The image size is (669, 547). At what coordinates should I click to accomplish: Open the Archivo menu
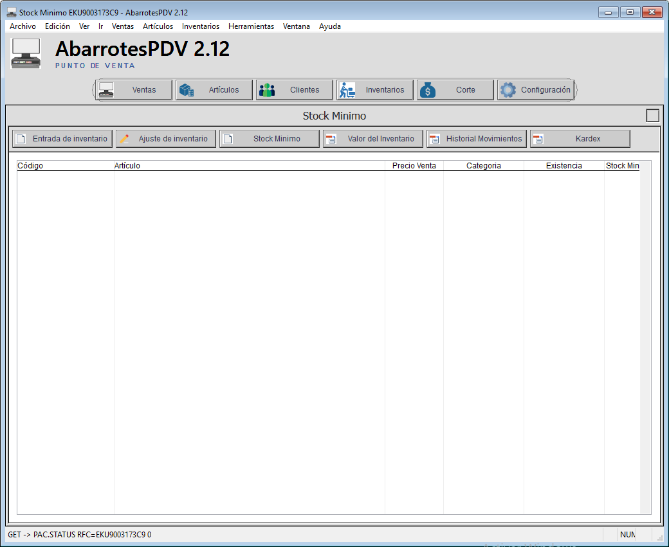click(x=23, y=26)
